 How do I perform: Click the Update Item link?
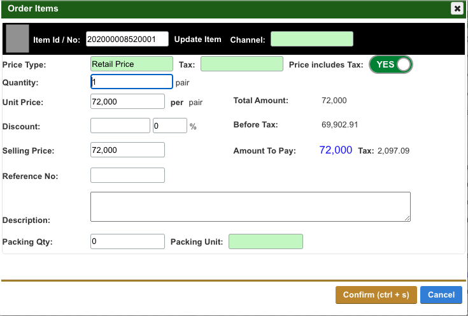pos(197,39)
